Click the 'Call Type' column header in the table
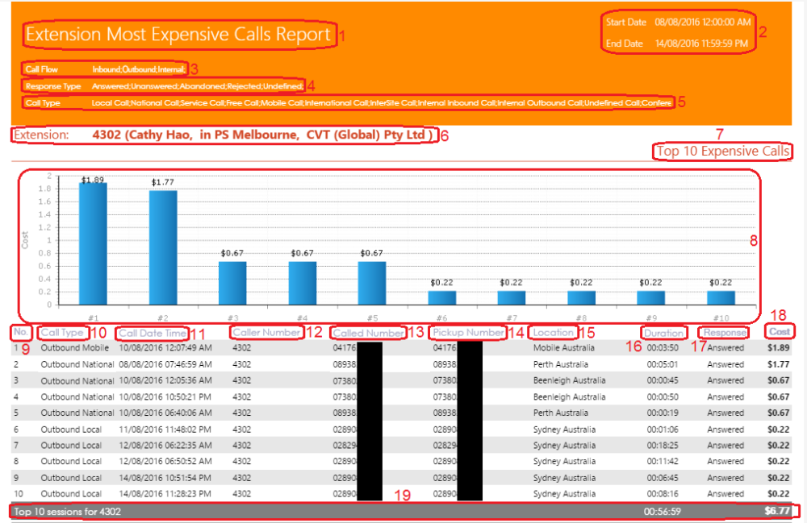Image resolution: width=807 pixels, height=523 pixels. [62, 332]
